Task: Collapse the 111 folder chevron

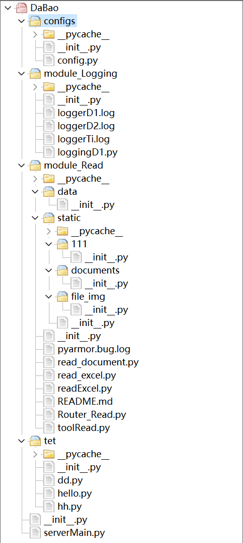Action: click(49, 244)
